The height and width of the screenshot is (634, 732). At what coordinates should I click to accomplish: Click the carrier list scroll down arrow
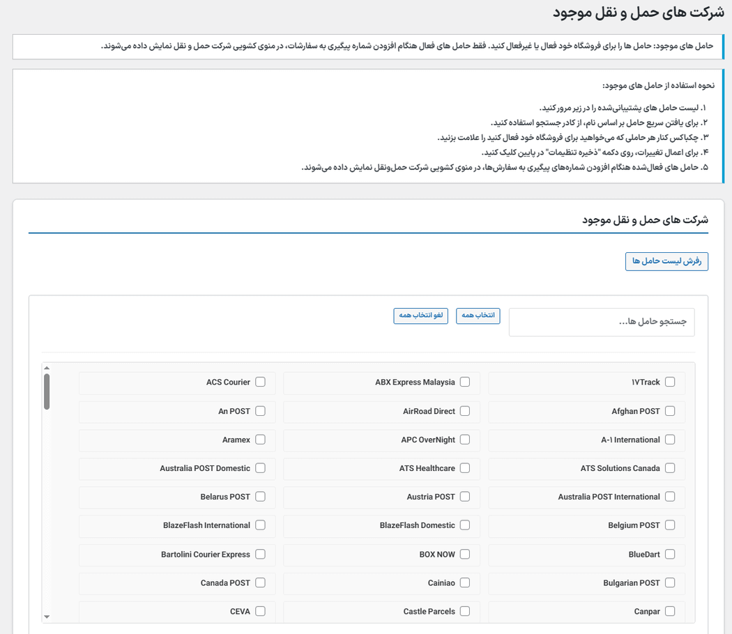click(47, 617)
